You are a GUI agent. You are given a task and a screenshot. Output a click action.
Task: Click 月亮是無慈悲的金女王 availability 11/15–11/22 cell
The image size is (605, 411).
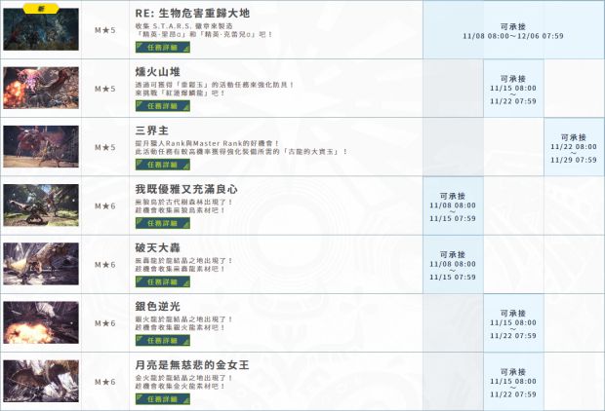click(x=513, y=382)
